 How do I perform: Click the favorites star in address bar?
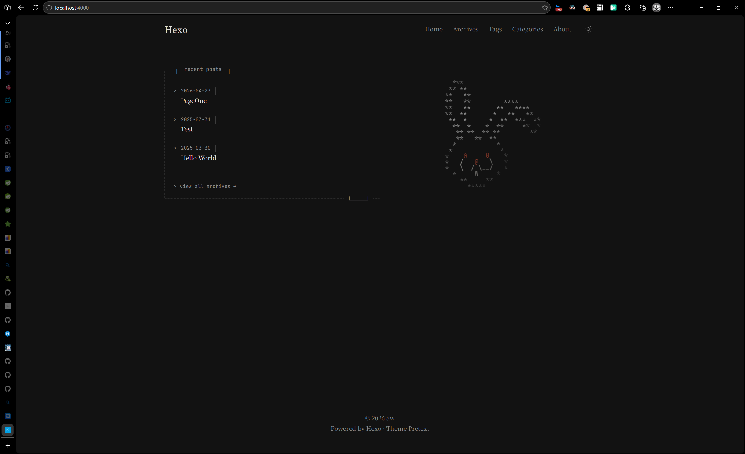[544, 8]
